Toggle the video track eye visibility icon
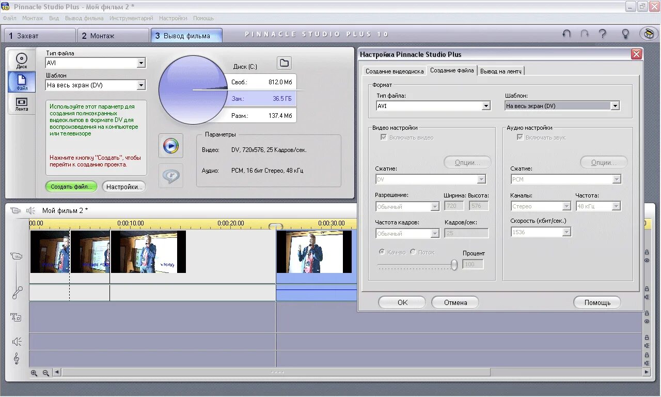Screen dimensions: 661x397 click(x=647, y=261)
